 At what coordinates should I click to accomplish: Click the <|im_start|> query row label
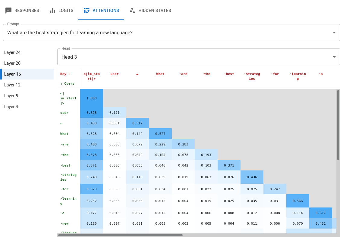click(x=68, y=98)
